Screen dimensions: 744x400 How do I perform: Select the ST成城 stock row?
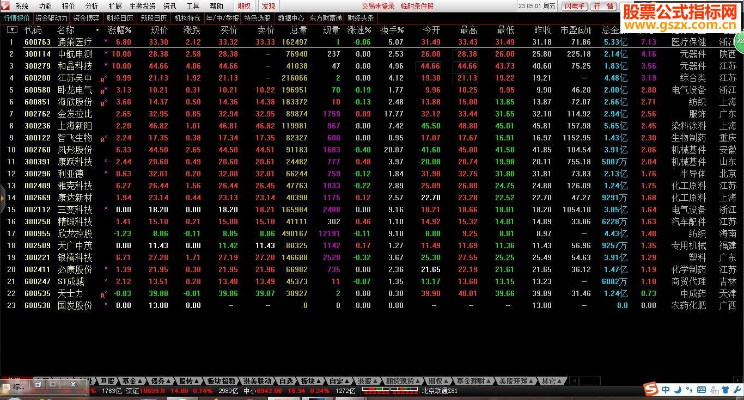pyautogui.click(x=372, y=281)
